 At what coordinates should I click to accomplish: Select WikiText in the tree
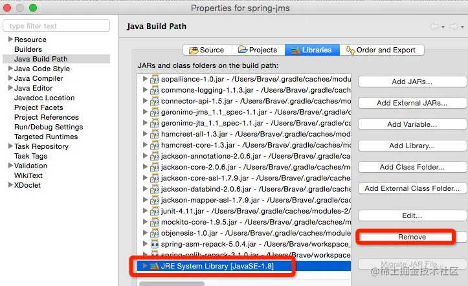tap(28, 175)
